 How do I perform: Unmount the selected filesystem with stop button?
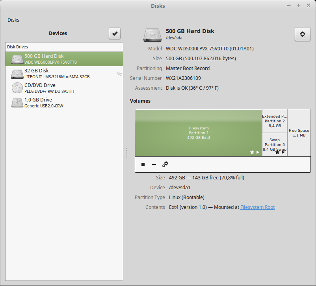pyautogui.click(x=143, y=164)
